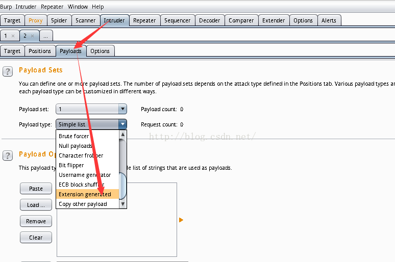Choose Null payloads payload type
Screen dimensions: 395x262
(87, 146)
